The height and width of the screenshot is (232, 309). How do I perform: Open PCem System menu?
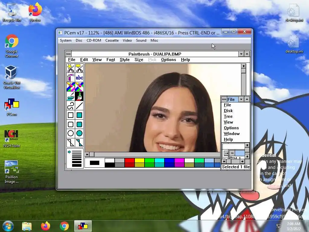point(65,40)
